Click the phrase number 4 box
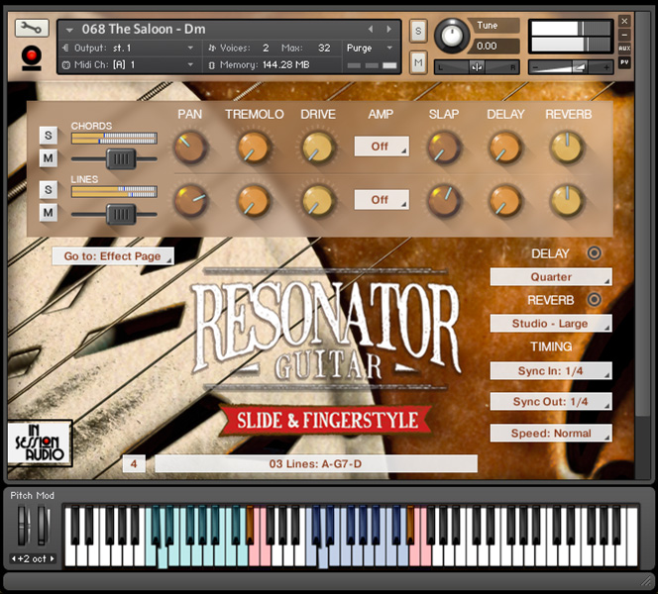The height and width of the screenshot is (594, 658). (134, 463)
